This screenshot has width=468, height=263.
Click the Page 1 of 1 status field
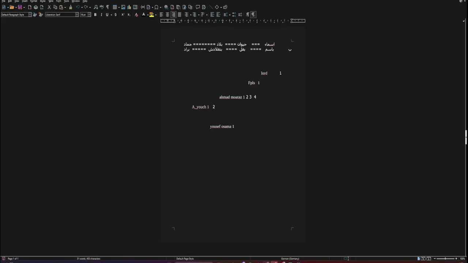pyautogui.click(x=13, y=259)
